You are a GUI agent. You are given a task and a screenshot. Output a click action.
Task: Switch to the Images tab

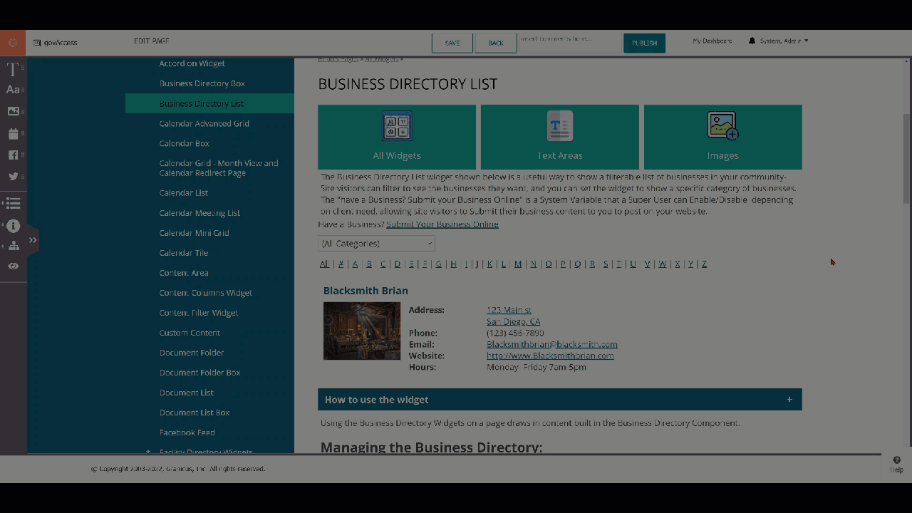click(x=722, y=137)
